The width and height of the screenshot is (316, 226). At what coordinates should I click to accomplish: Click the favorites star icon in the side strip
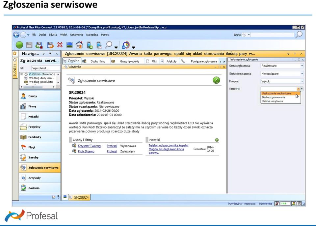coord(15,53)
